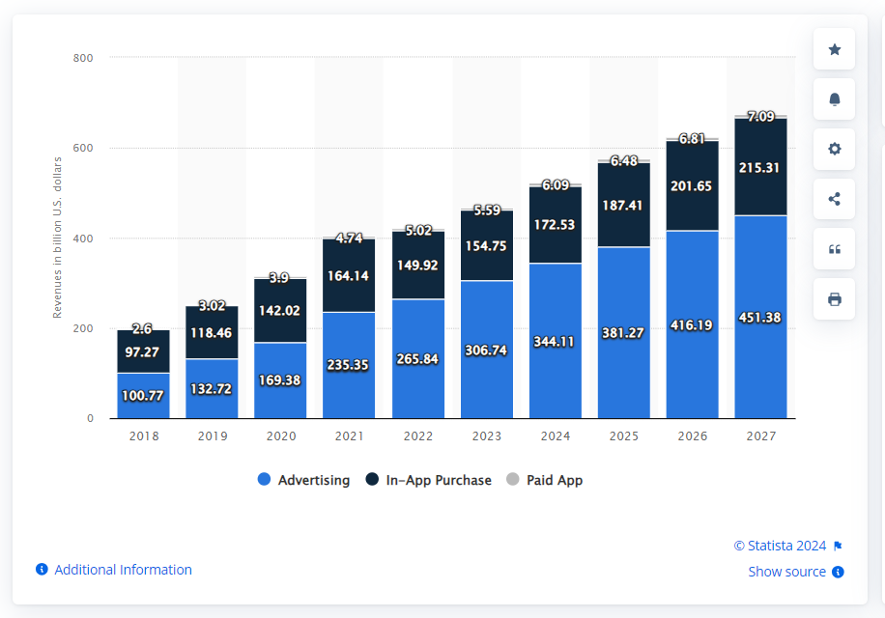Save this chart as a favorite
885x618 pixels.
[833, 49]
